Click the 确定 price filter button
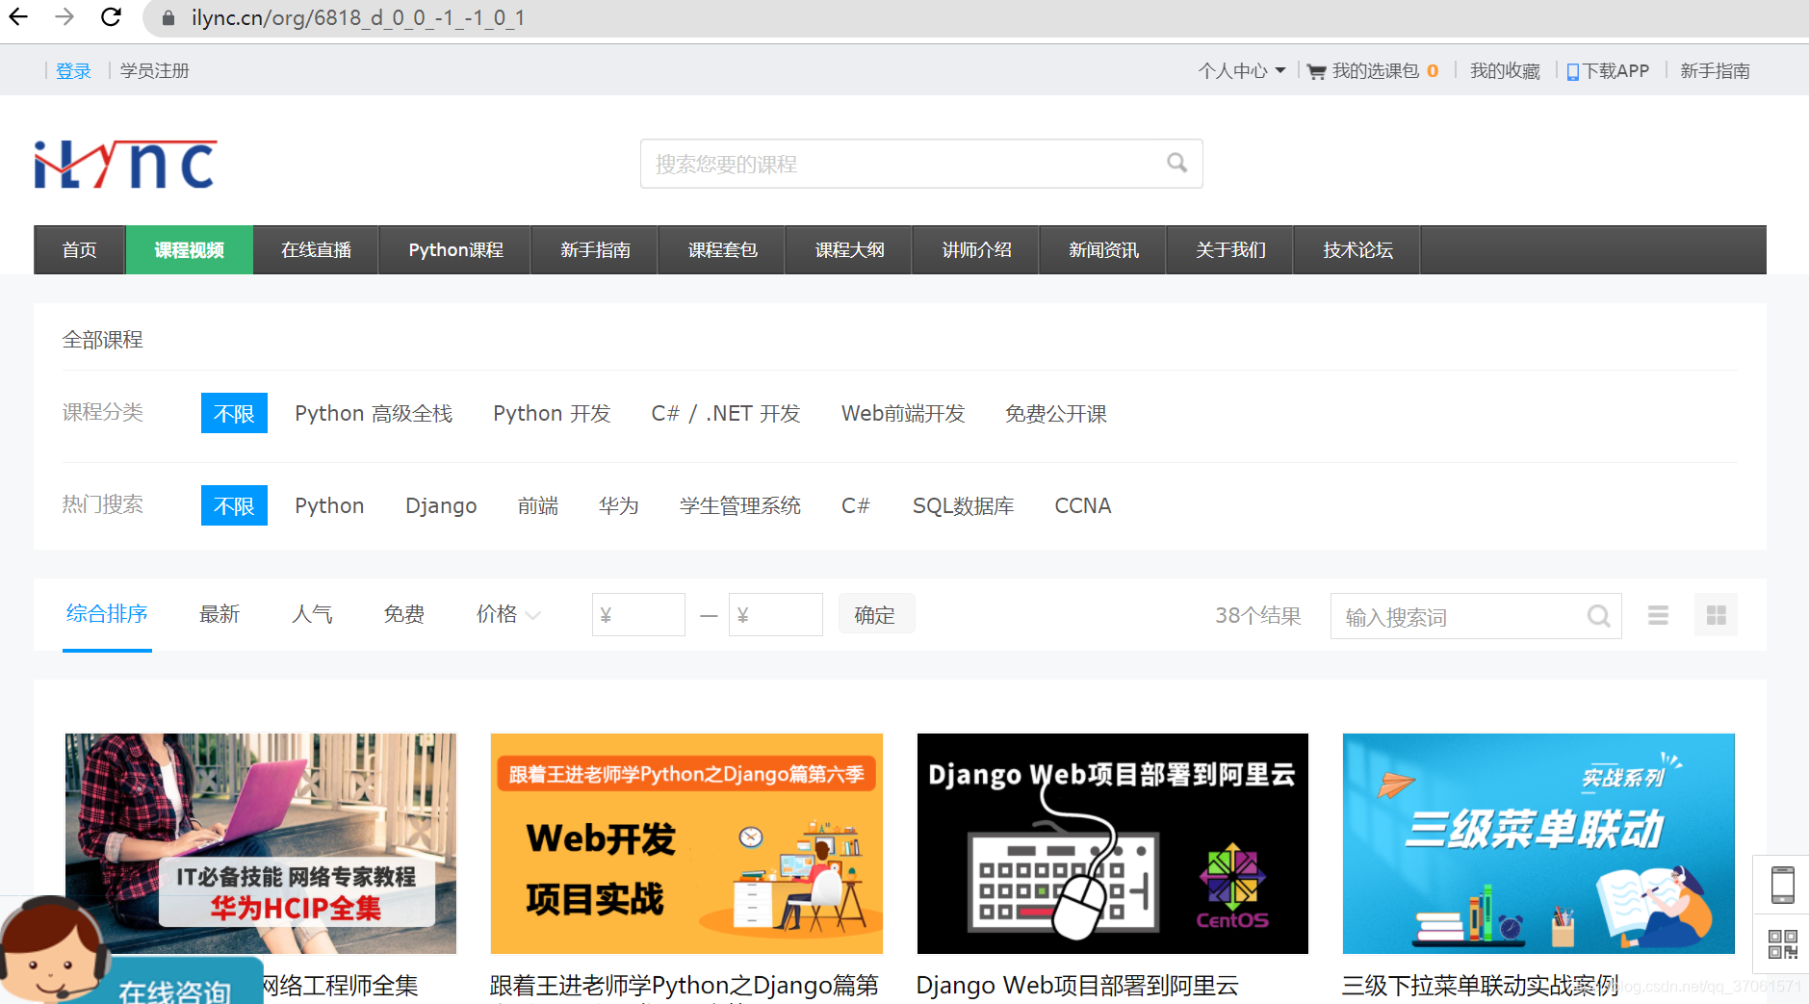This screenshot has height=1004, width=1809. 875,614
